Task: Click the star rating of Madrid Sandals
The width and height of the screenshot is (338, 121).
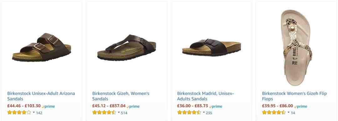Action: 189,112
